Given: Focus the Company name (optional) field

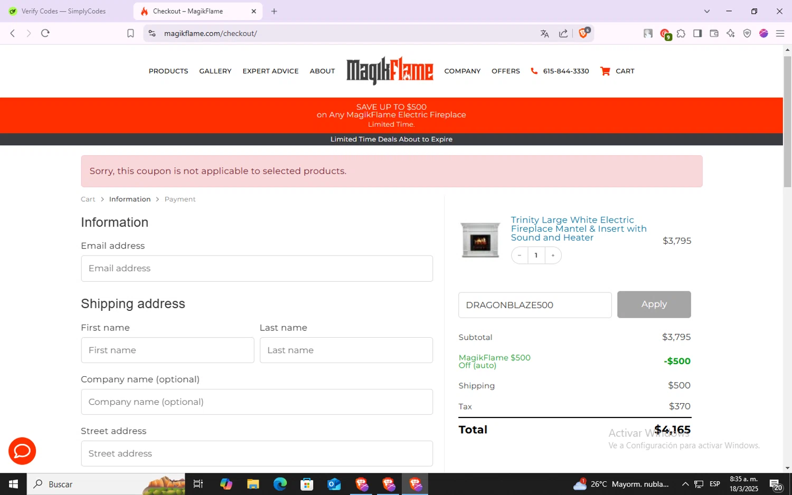Looking at the screenshot, I should tap(257, 402).
